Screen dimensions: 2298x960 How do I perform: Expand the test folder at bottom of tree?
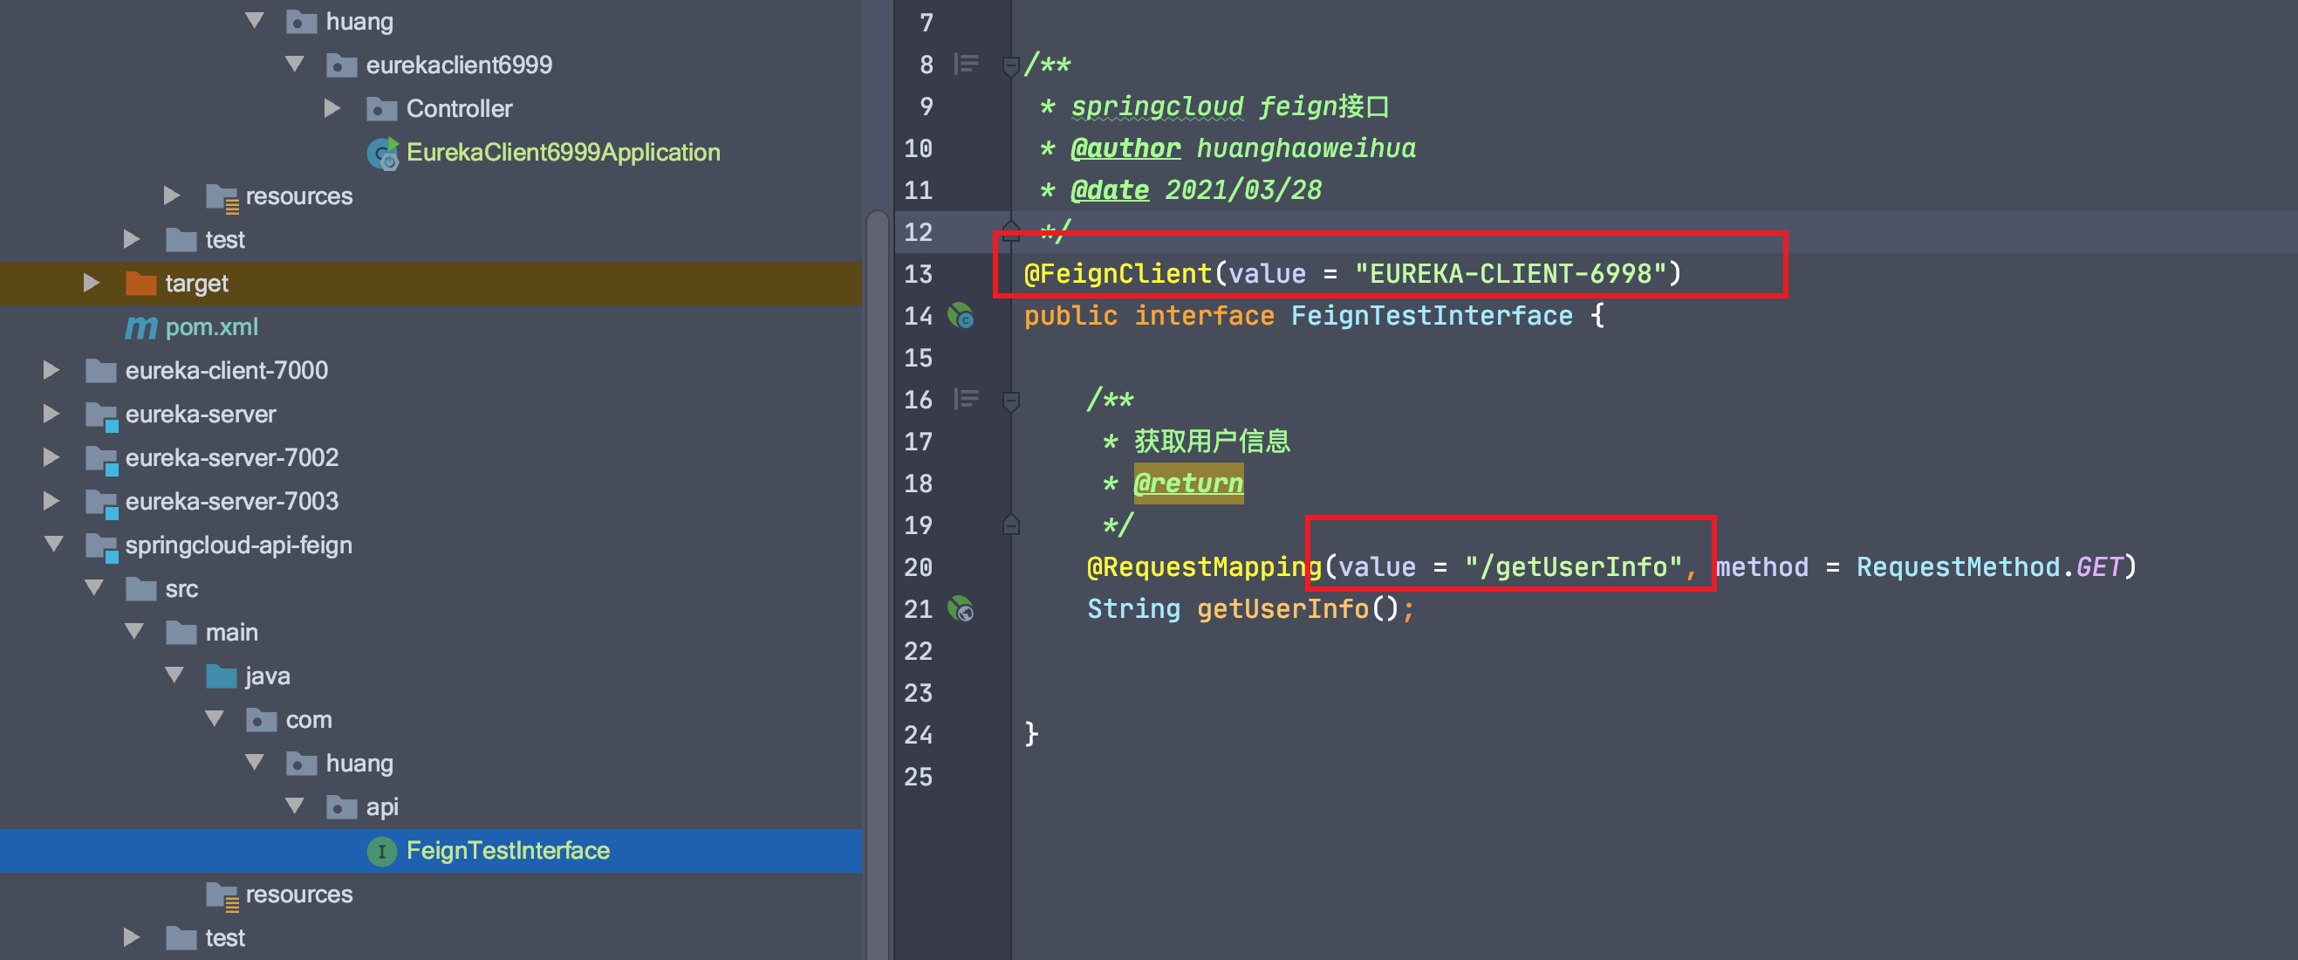tap(131, 937)
